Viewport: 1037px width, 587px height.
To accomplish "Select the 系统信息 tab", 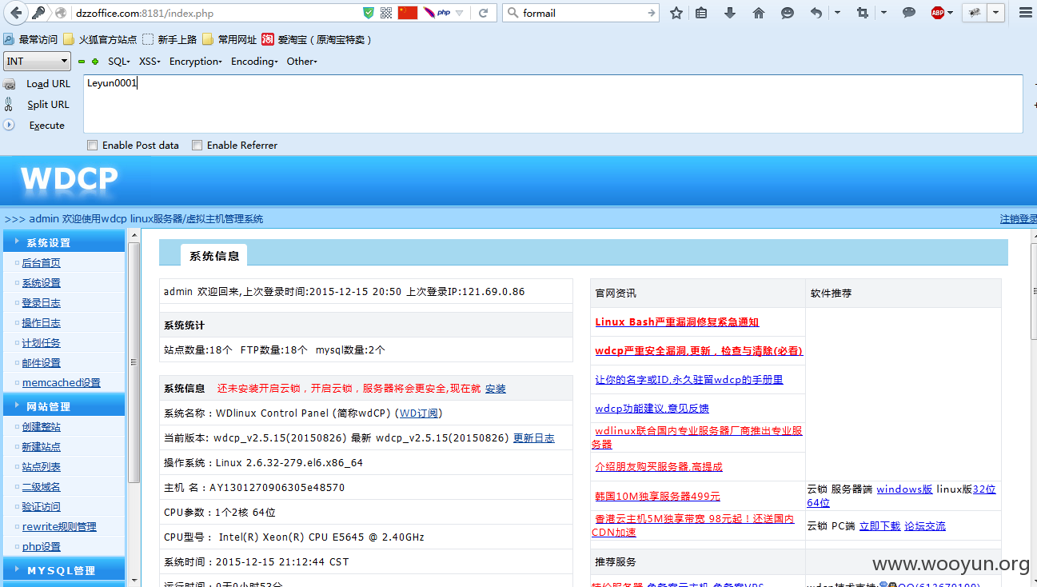I will tap(213, 256).
